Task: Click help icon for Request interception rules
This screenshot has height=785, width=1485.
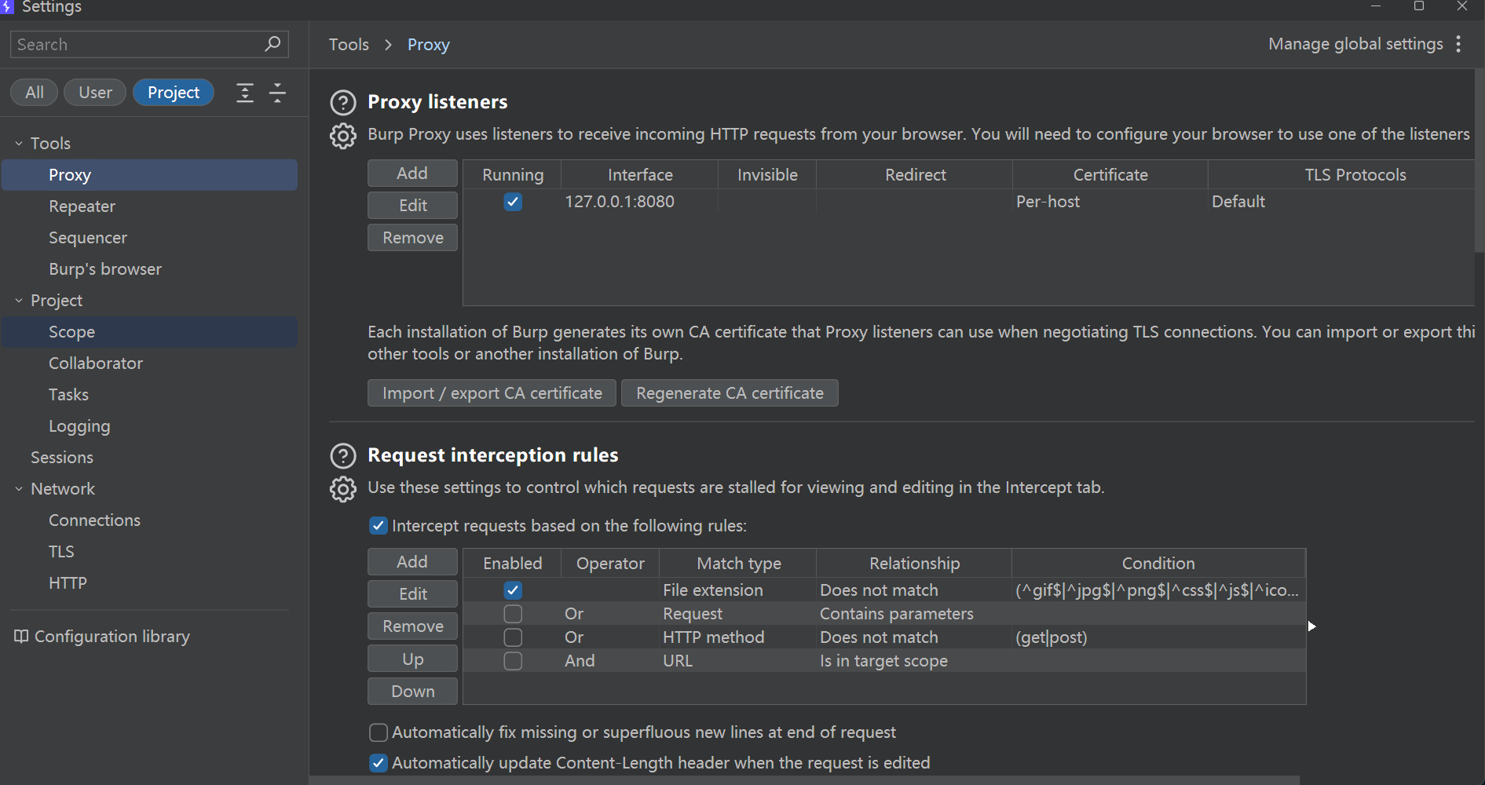Action: [x=342, y=456]
